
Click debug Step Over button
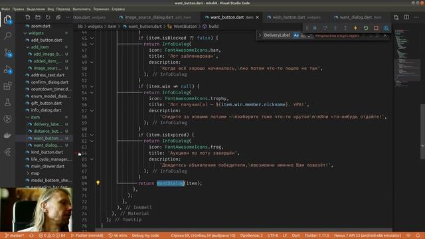point(325,28)
